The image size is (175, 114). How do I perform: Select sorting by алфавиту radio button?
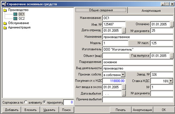[26, 102]
